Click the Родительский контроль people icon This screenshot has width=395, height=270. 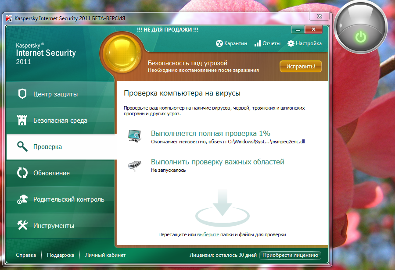pos(22,199)
